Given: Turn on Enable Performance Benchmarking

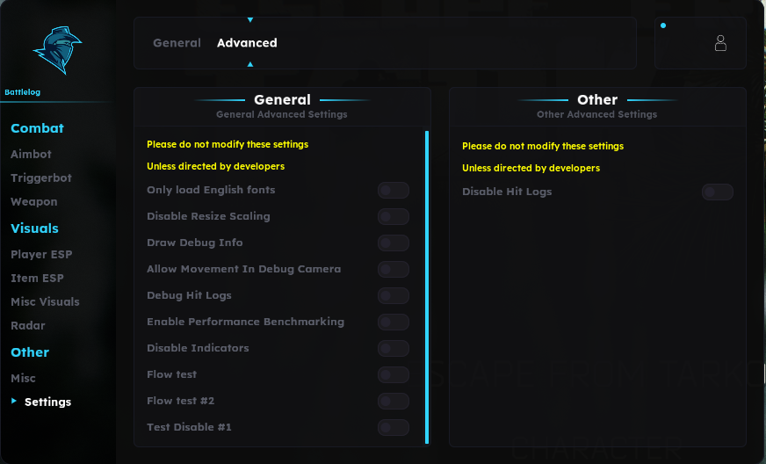Looking at the screenshot, I should (394, 323).
